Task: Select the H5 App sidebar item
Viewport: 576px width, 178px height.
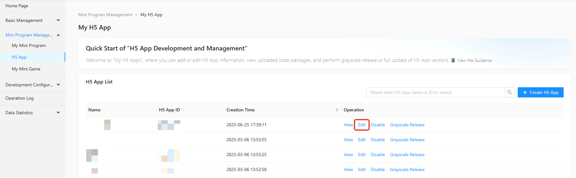Action: [x=19, y=57]
